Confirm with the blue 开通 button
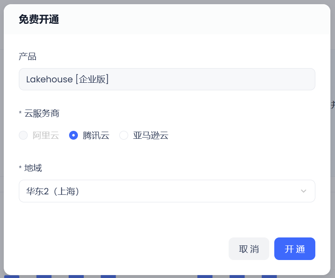The image size is (335, 278). [x=294, y=249]
